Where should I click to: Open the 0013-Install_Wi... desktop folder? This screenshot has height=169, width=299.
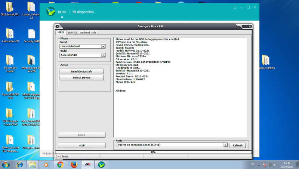pyautogui.click(x=10, y=9)
